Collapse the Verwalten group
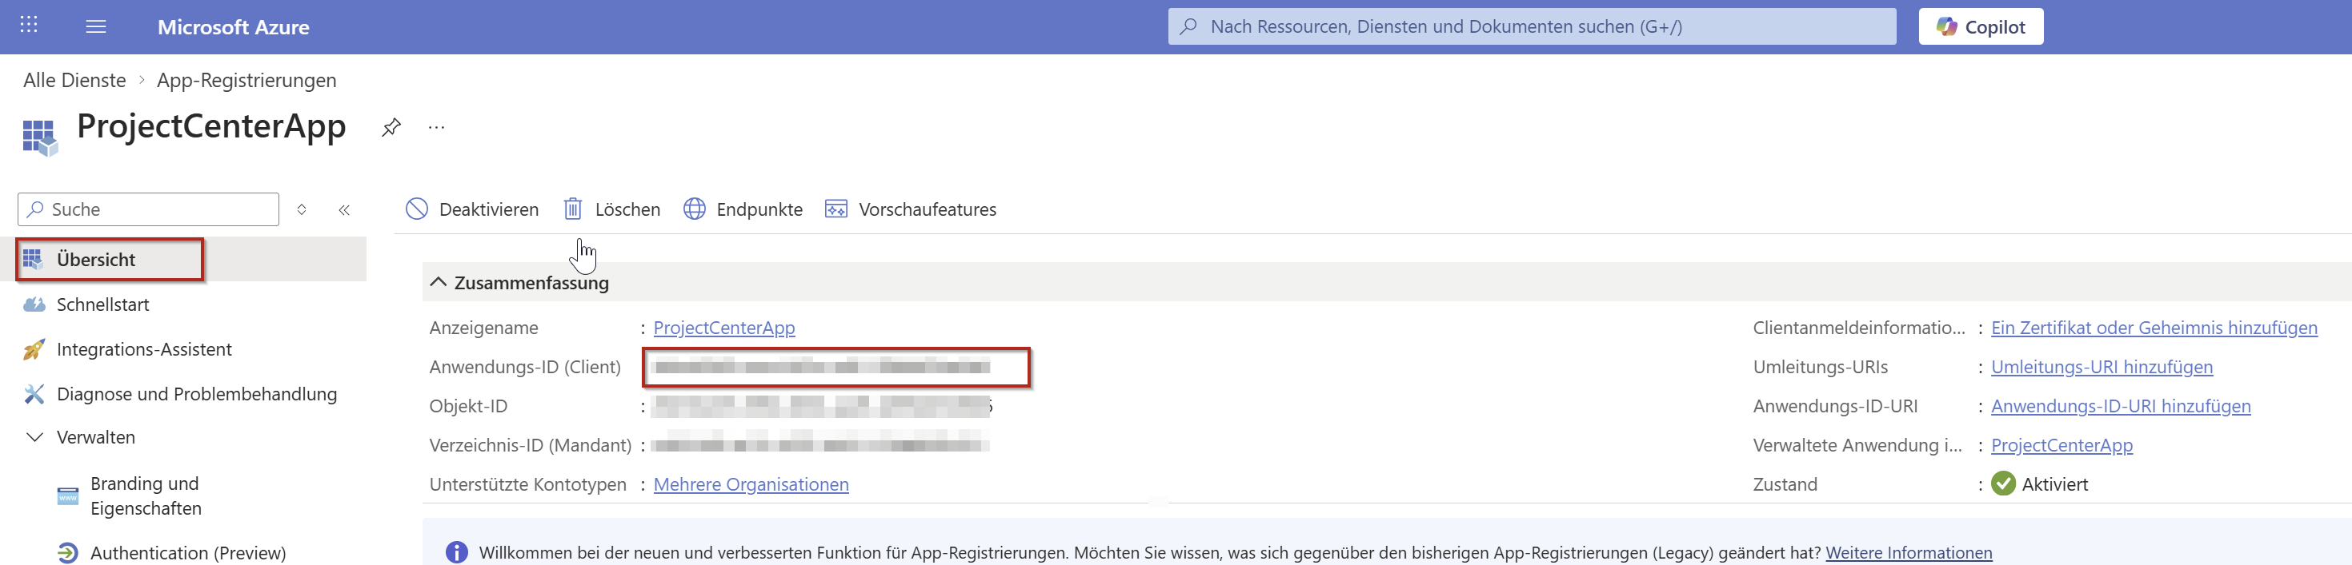The width and height of the screenshot is (2352, 565). pyautogui.click(x=34, y=437)
